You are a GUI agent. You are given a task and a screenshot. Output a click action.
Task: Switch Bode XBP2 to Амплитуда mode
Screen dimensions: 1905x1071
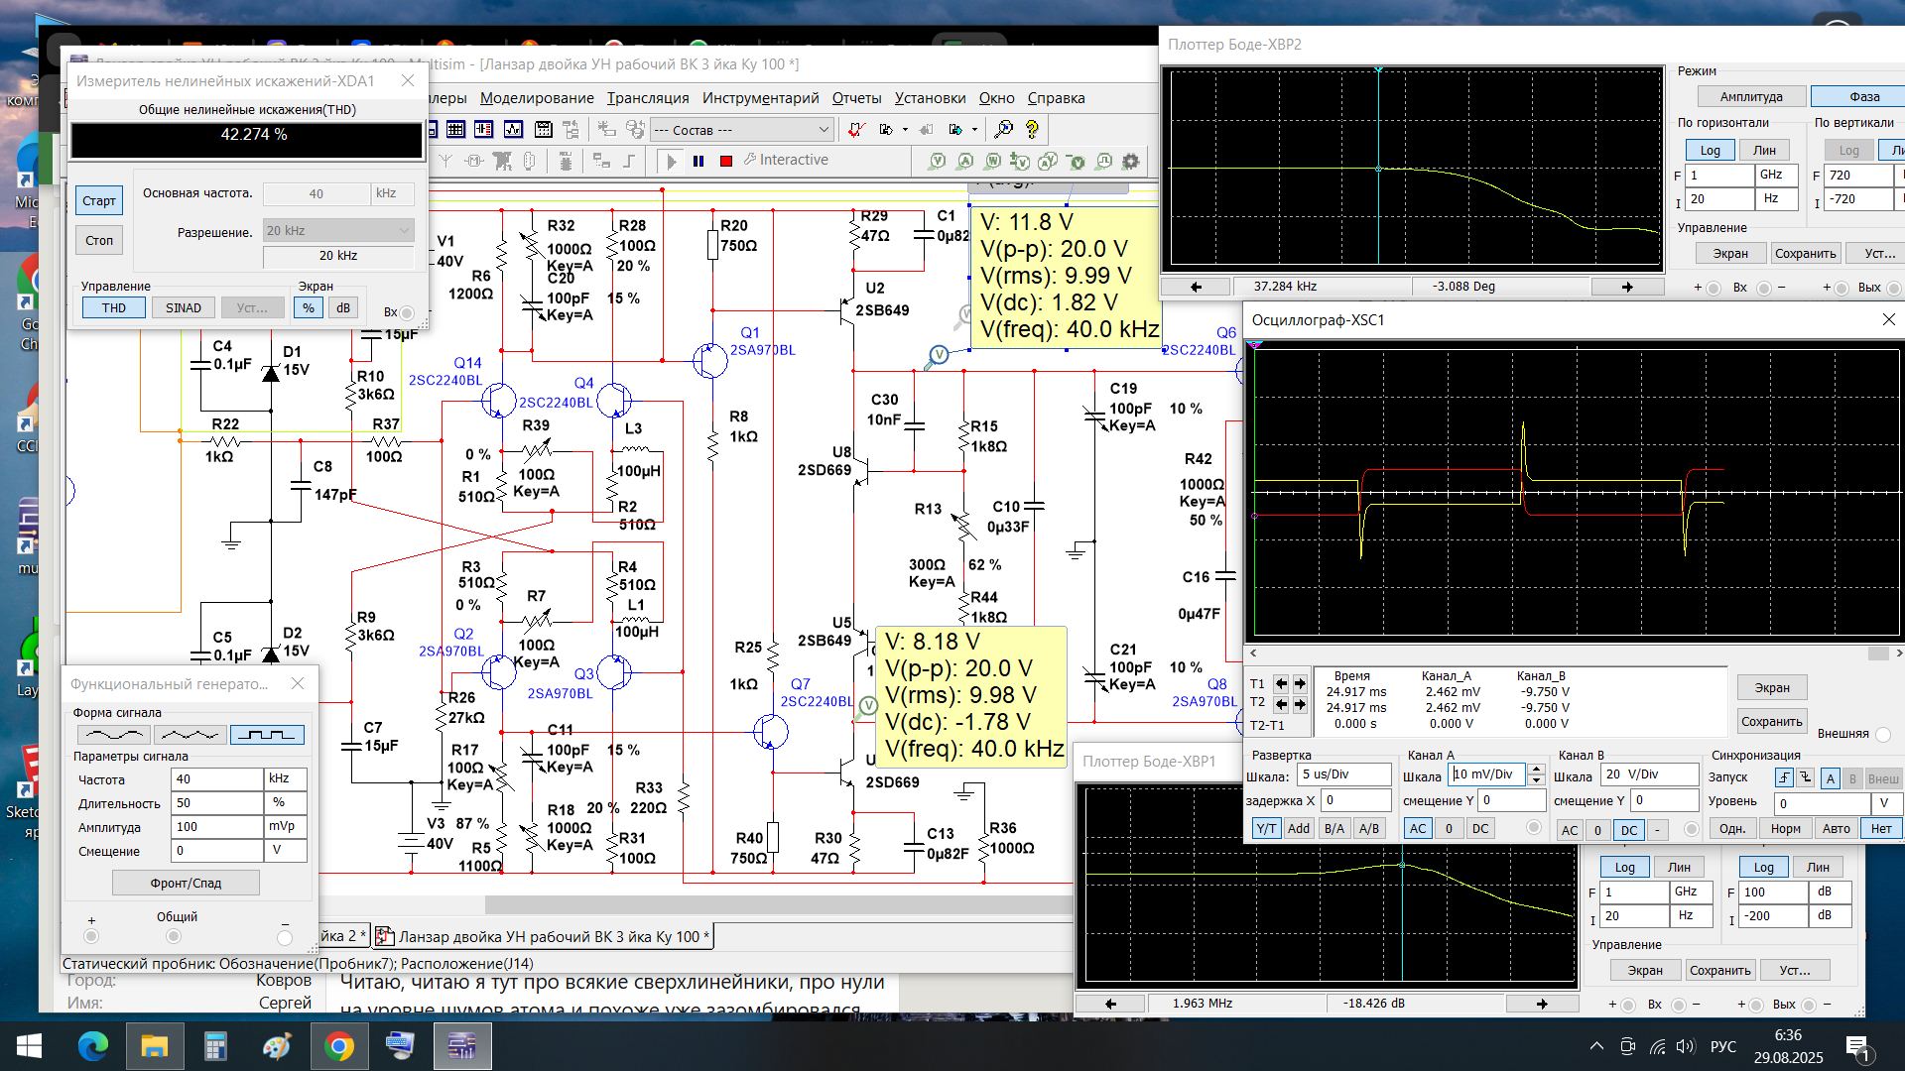coord(1751,97)
